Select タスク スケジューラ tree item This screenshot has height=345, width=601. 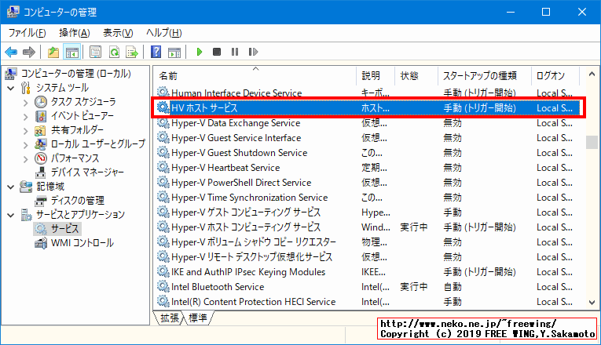point(83,102)
